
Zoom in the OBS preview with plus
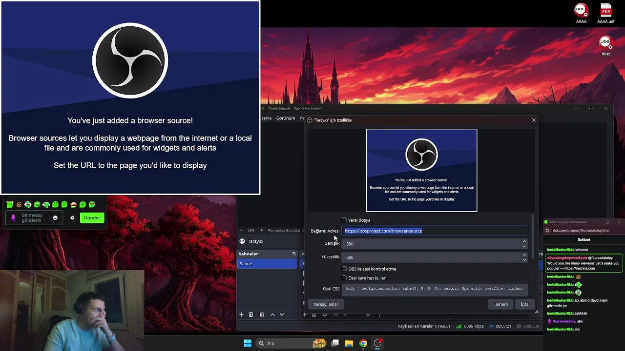pos(261,230)
